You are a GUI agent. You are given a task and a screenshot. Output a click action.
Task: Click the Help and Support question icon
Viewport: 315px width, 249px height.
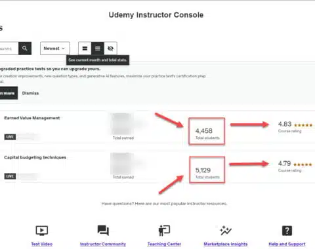[287, 231]
